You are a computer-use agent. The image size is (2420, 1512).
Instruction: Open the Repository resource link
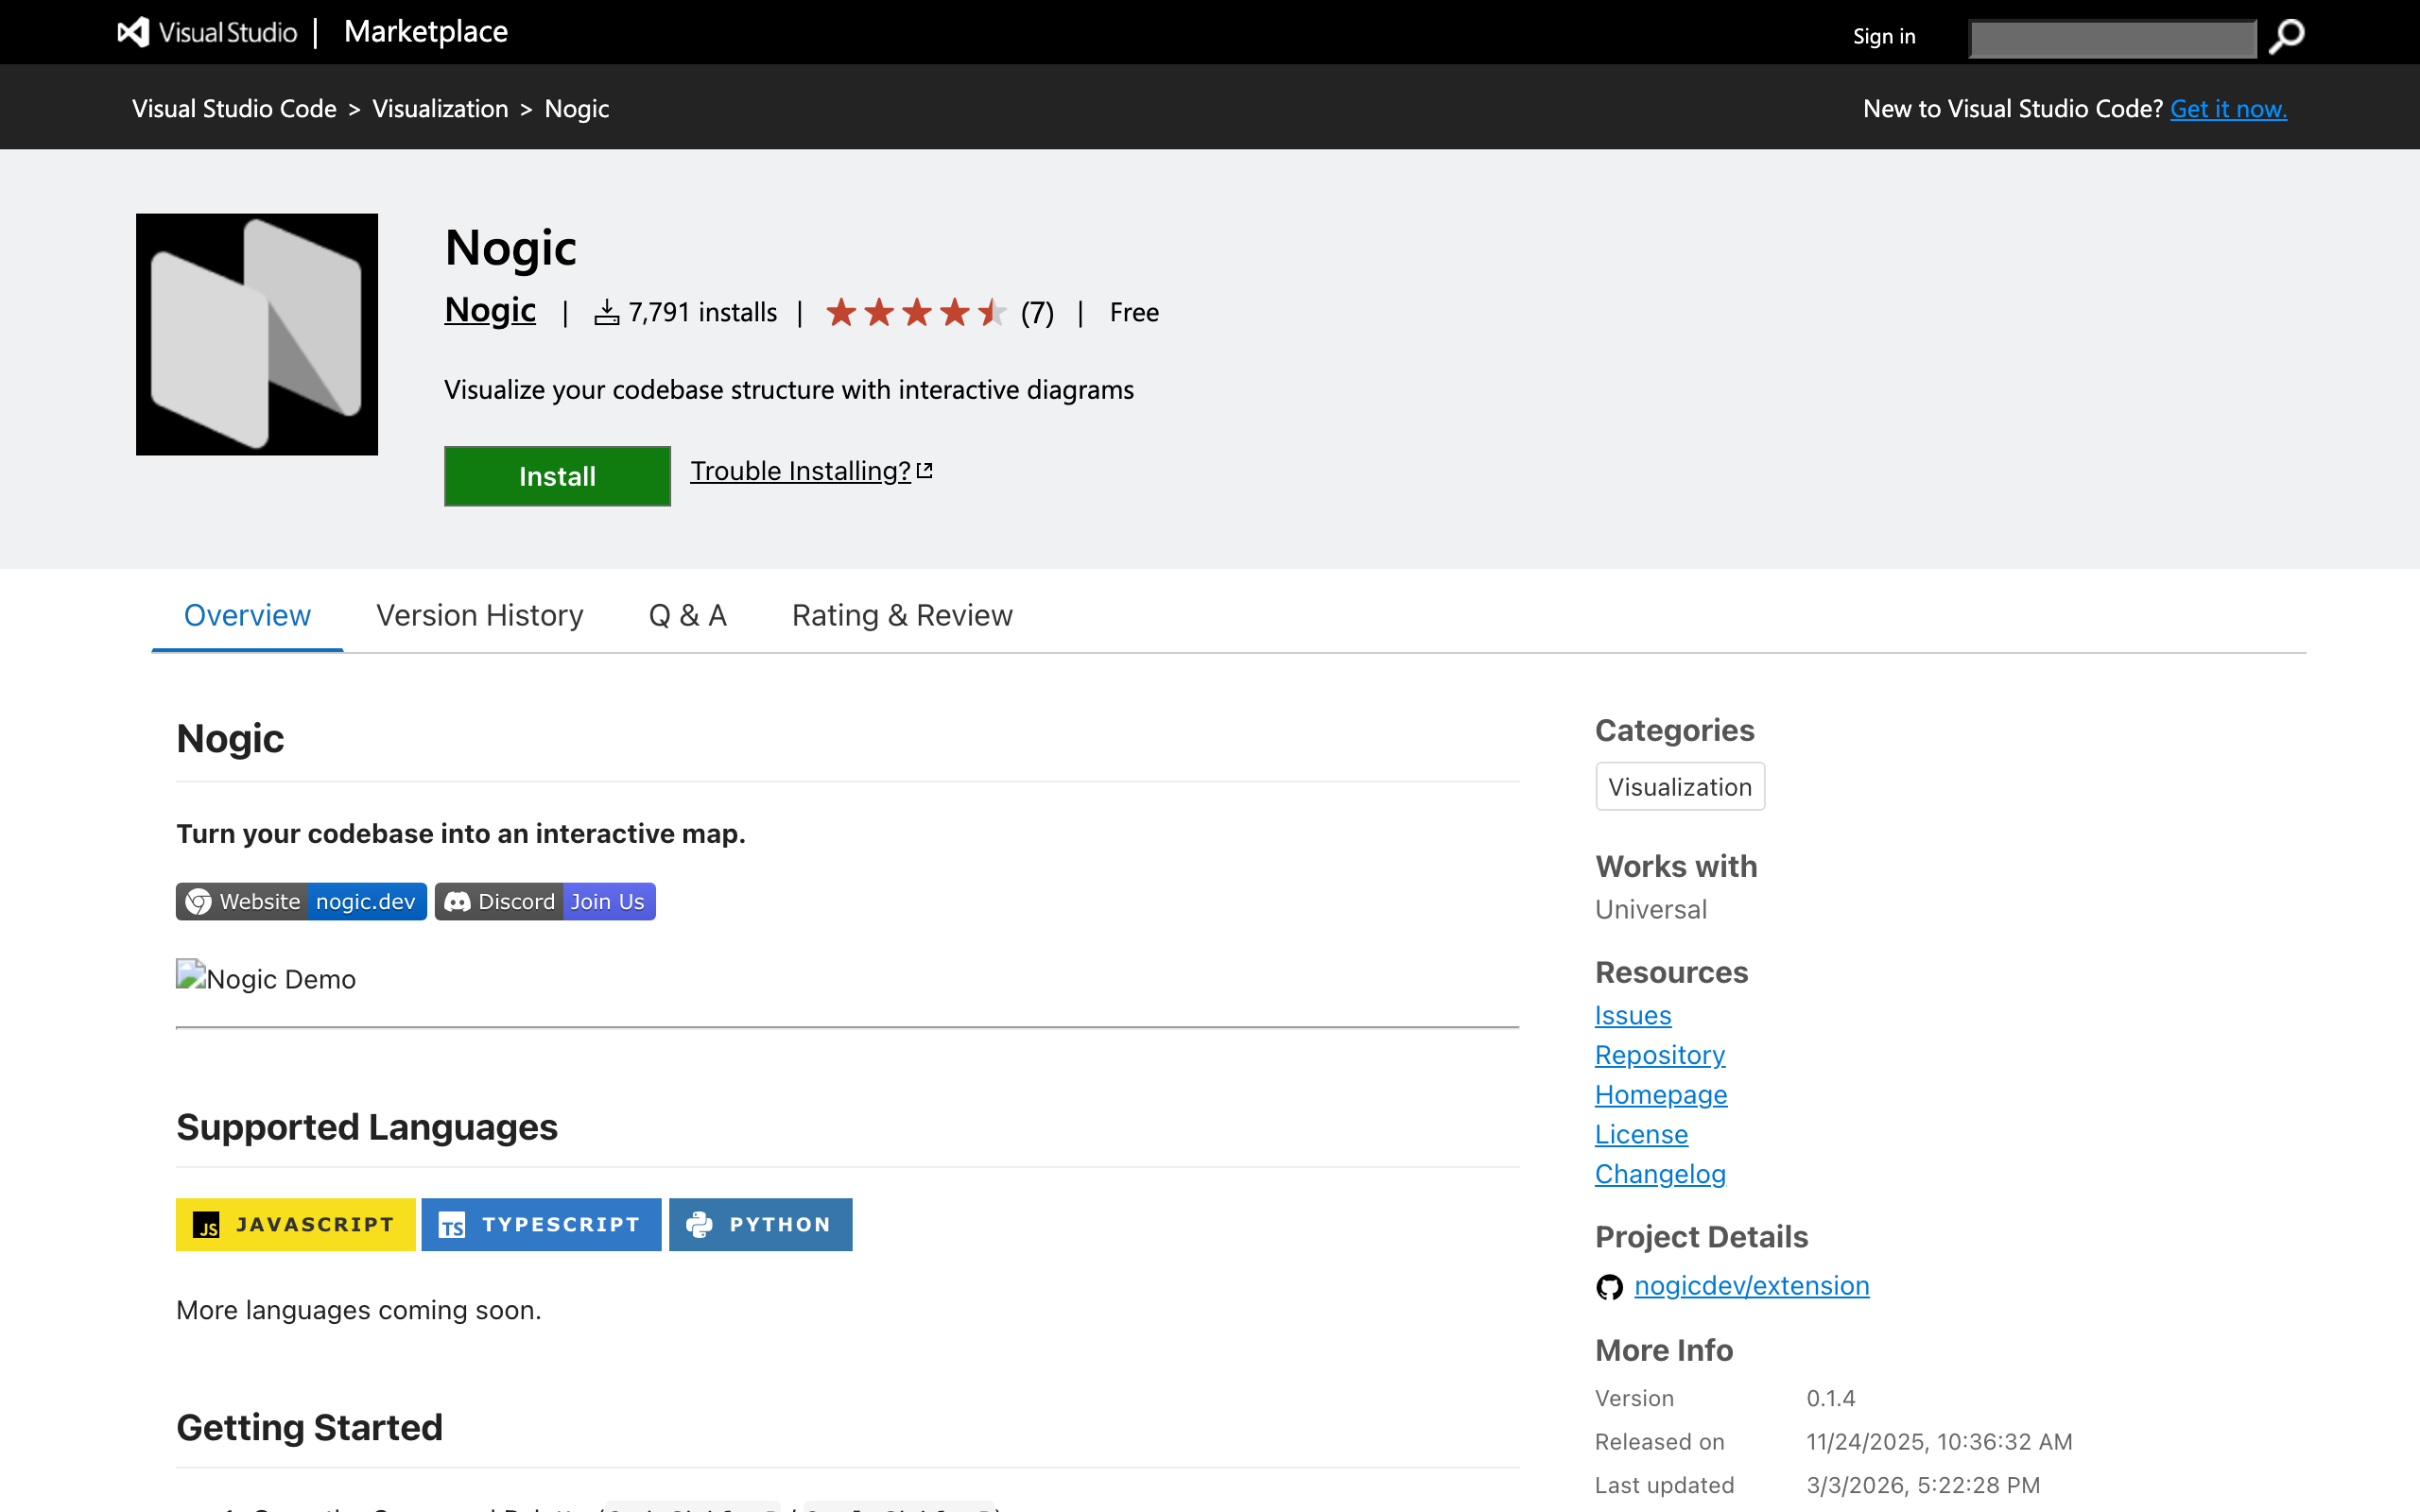pyautogui.click(x=1659, y=1055)
